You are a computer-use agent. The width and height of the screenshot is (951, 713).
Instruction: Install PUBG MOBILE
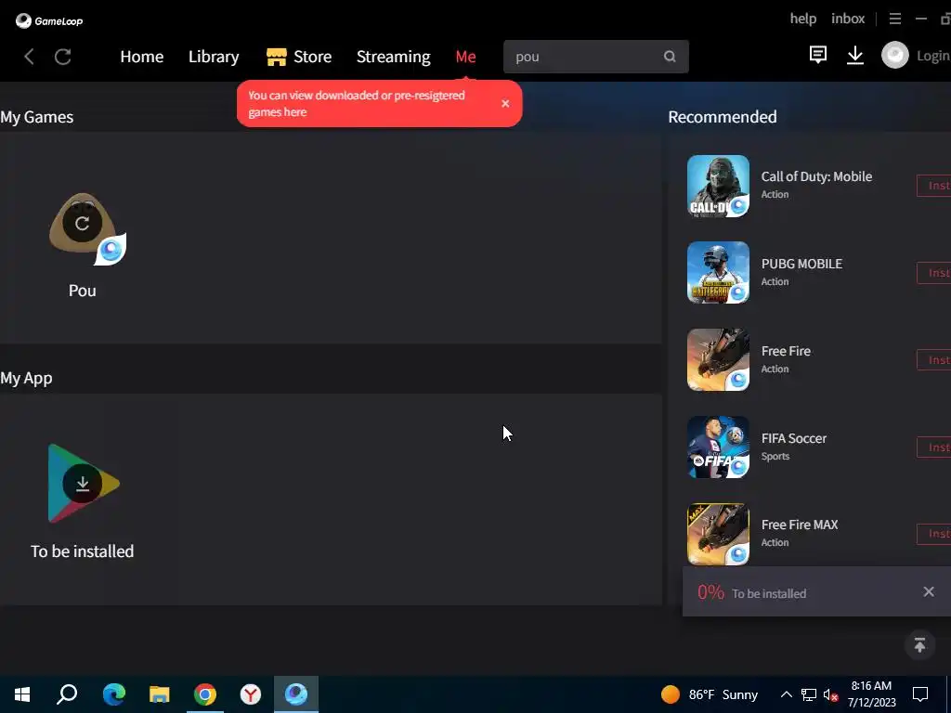[934, 273]
